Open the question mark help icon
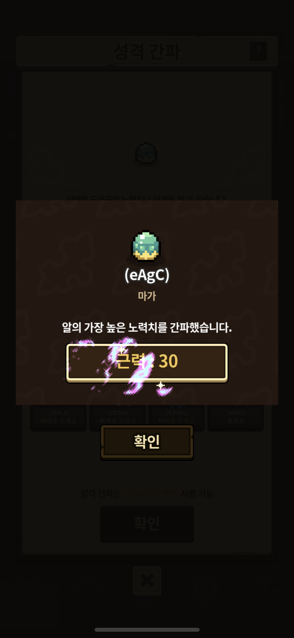 tap(258, 51)
